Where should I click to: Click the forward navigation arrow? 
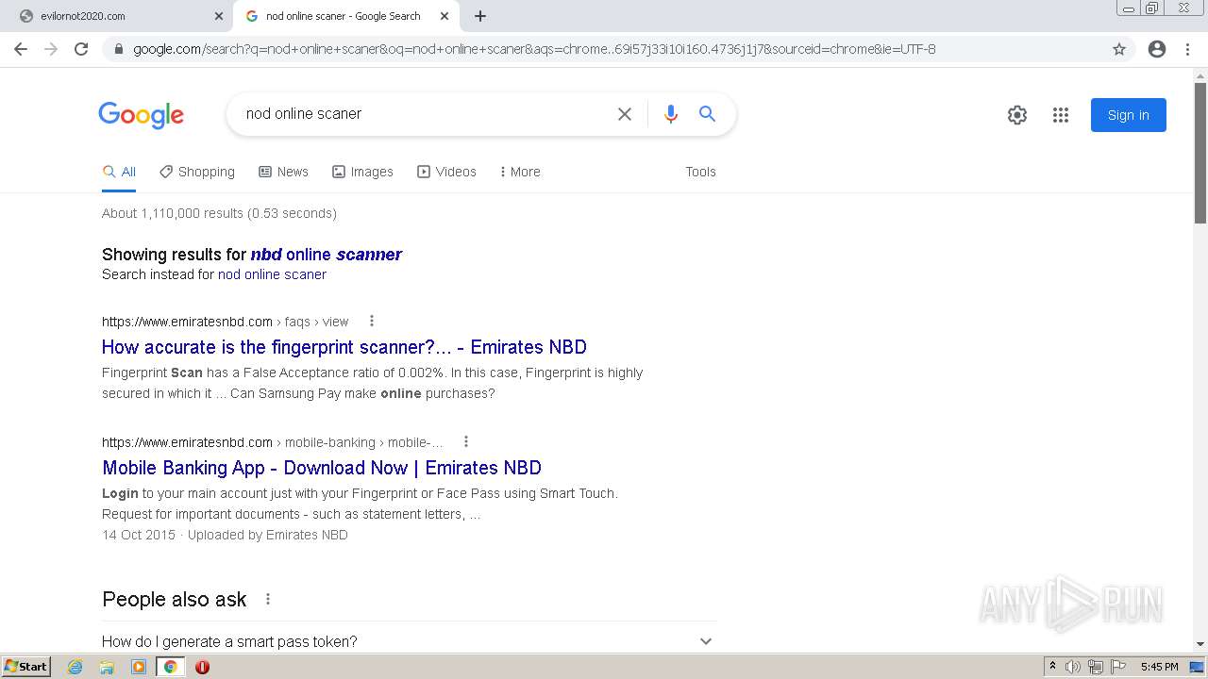tap(51, 49)
